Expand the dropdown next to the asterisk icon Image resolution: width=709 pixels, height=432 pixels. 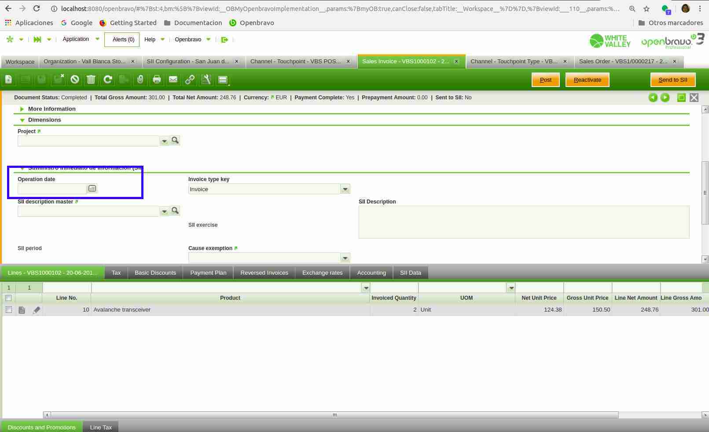[21, 40]
